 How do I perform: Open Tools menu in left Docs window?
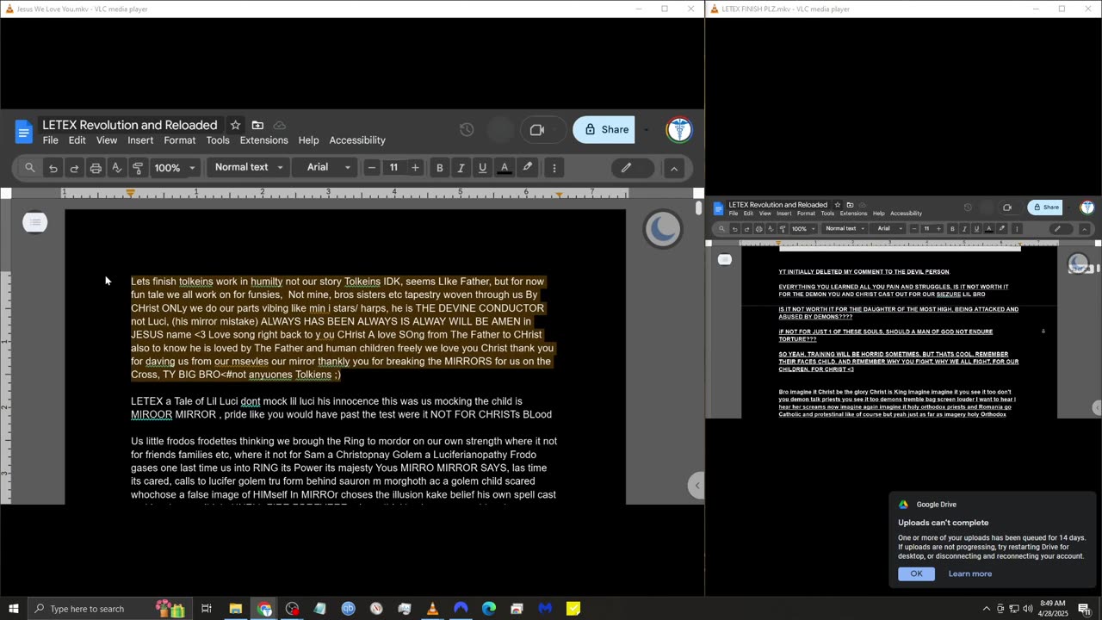(x=218, y=140)
